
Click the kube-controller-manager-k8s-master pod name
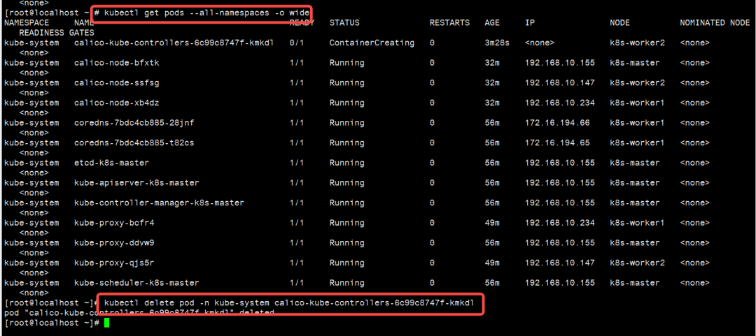[159, 203]
